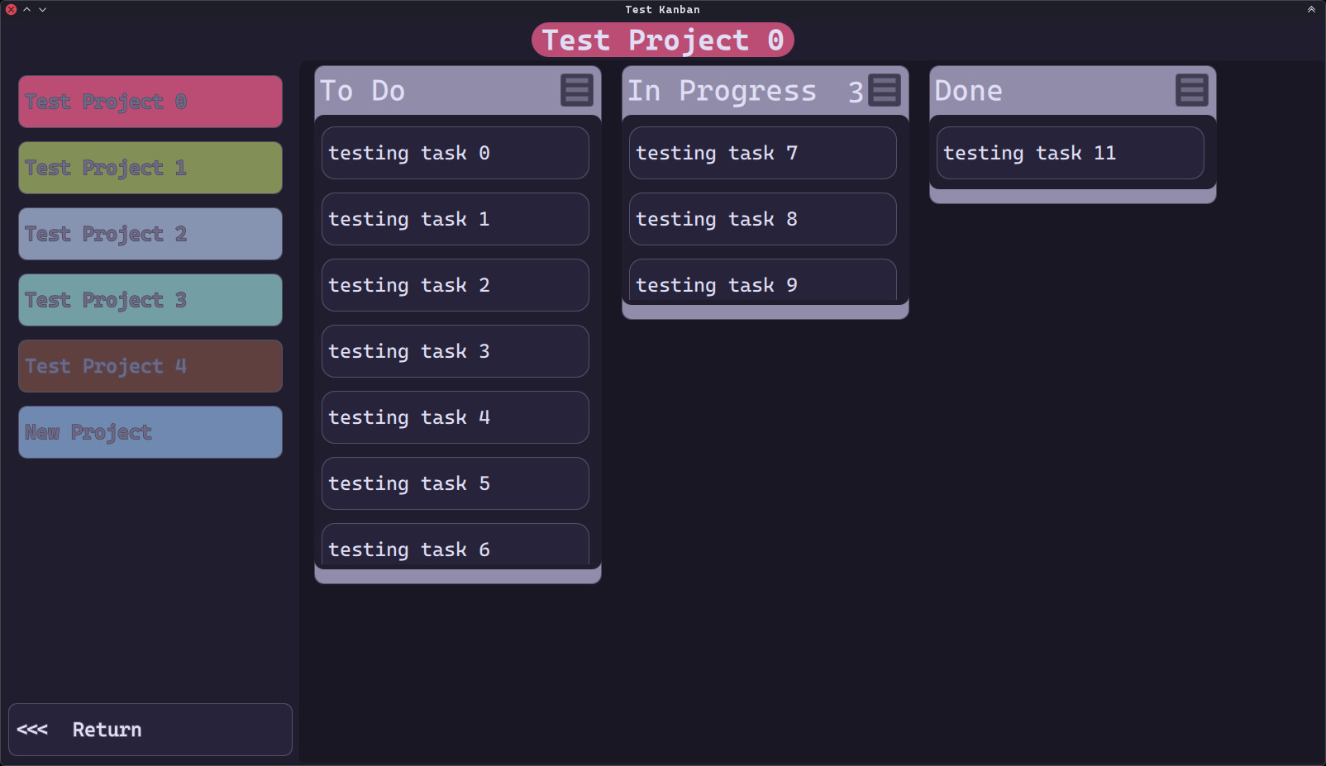This screenshot has width=1326, height=766.
Task: Expand the To Do hamburger options
Action: [577, 90]
